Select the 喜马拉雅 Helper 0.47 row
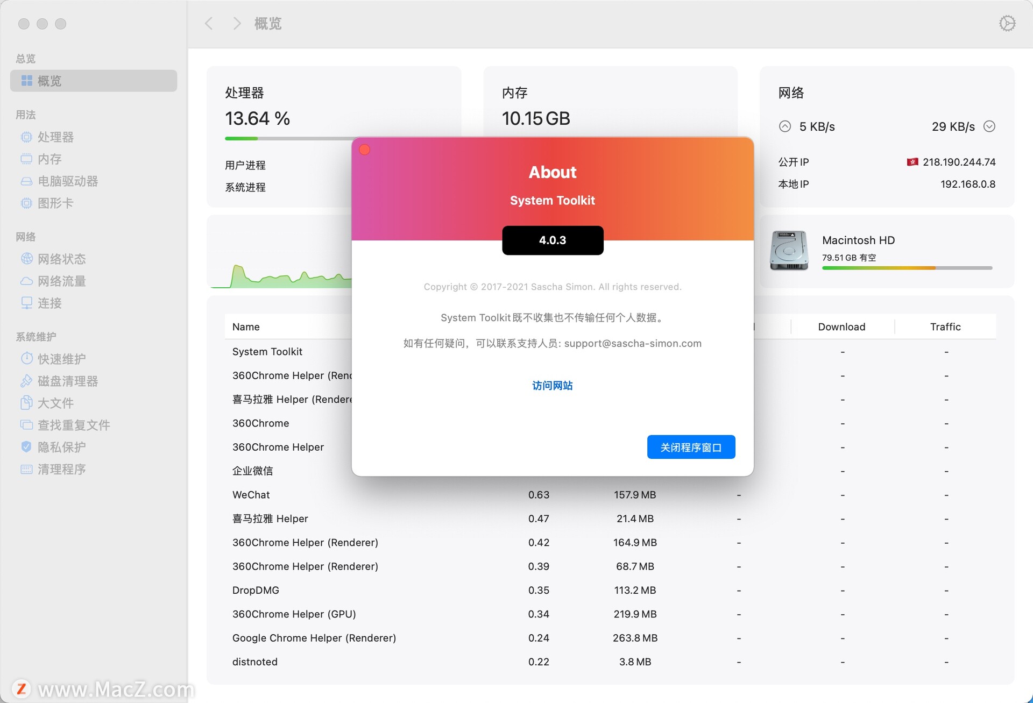This screenshot has height=703, width=1033. pyautogui.click(x=610, y=519)
